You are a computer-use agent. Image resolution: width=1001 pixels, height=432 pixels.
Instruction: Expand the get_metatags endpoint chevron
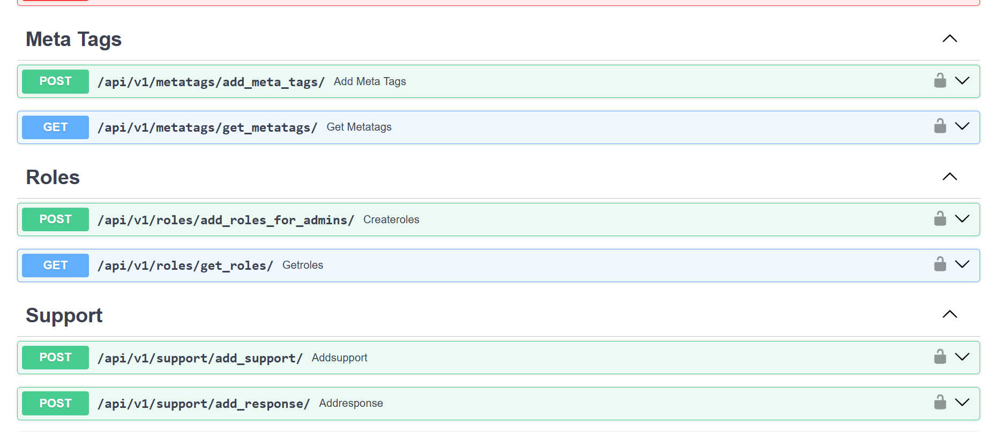point(962,126)
